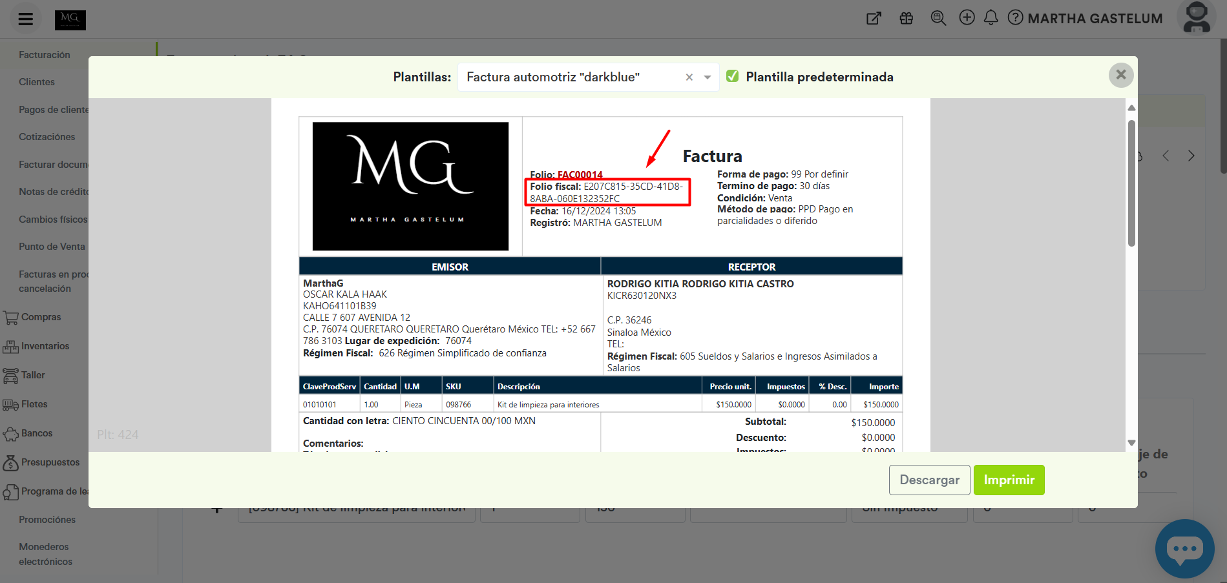The width and height of the screenshot is (1227, 583).
Task: Click the external link icon in header
Action: click(x=874, y=18)
